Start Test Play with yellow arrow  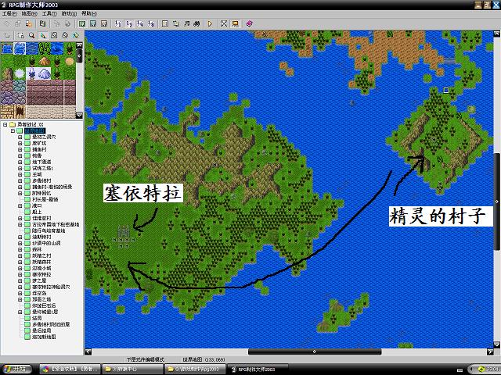(210, 23)
